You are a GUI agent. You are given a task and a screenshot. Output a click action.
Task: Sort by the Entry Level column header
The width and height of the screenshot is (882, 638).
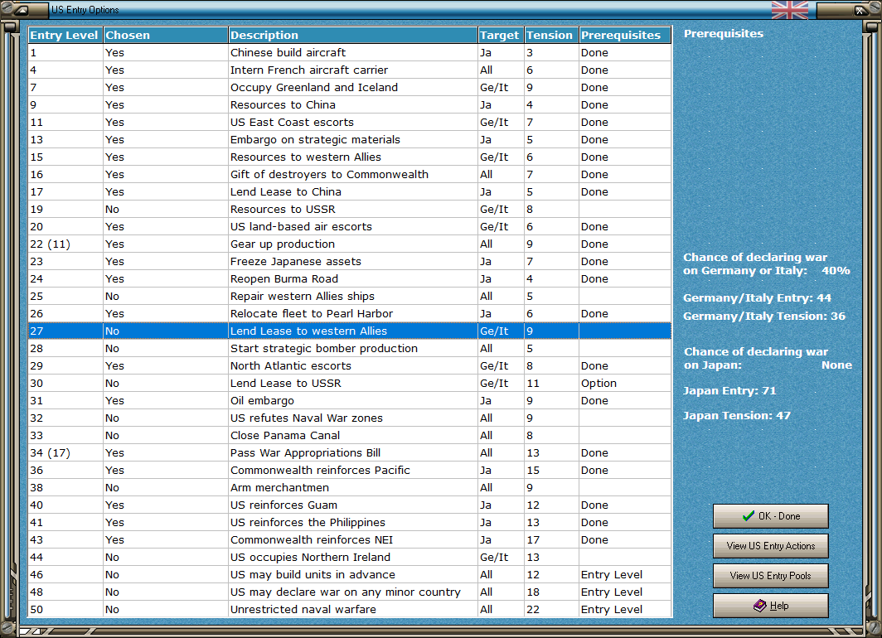(65, 35)
